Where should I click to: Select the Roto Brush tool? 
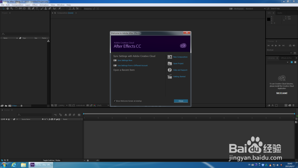coord(55,9)
